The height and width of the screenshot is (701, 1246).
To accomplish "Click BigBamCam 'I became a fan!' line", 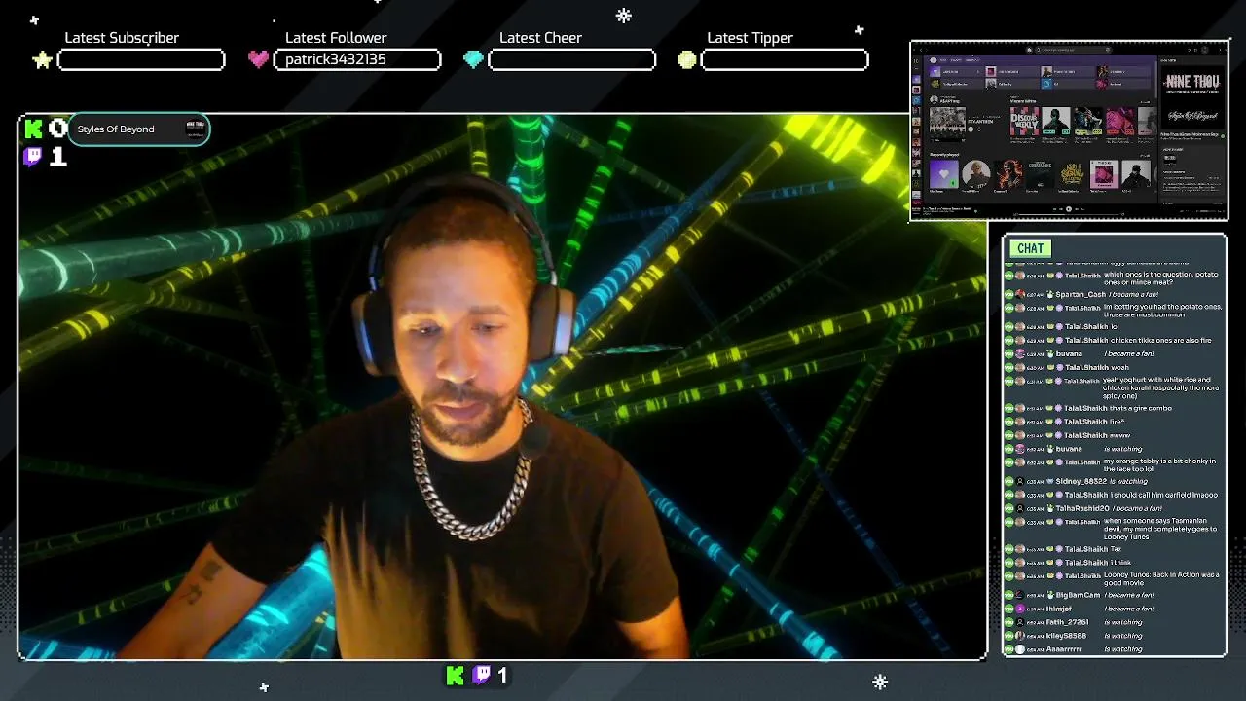I will pyautogui.click(x=1113, y=595).
